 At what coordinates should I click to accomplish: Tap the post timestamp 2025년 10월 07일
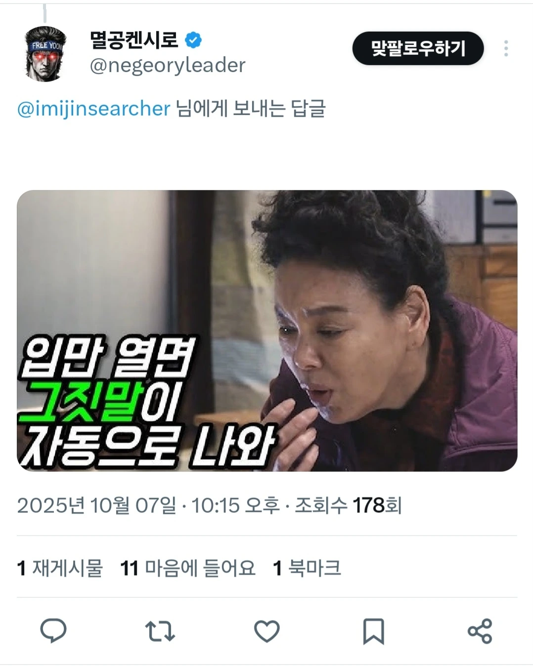(x=96, y=505)
